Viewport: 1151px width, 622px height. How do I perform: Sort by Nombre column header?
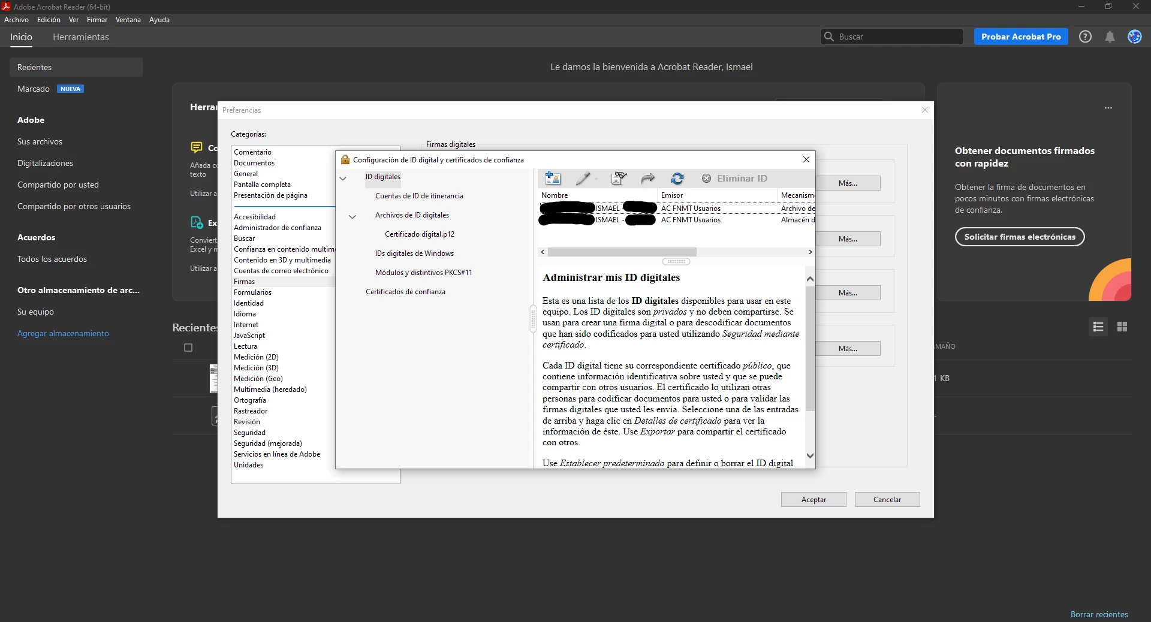[598, 195]
